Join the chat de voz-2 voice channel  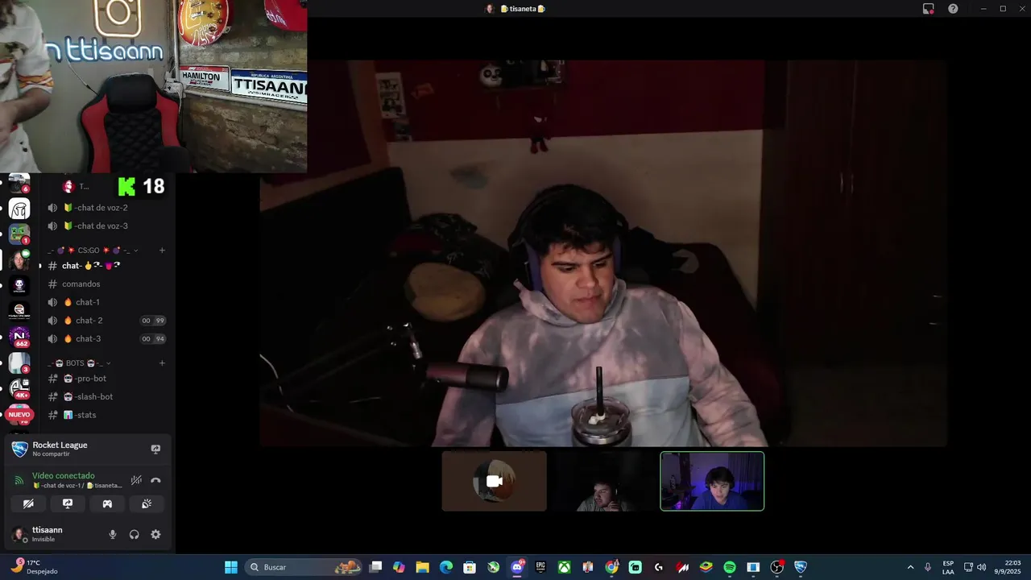pos(106,208)
